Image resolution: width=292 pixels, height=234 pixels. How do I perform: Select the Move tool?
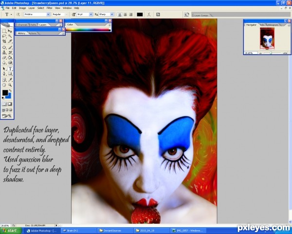(x=10, y=31)
